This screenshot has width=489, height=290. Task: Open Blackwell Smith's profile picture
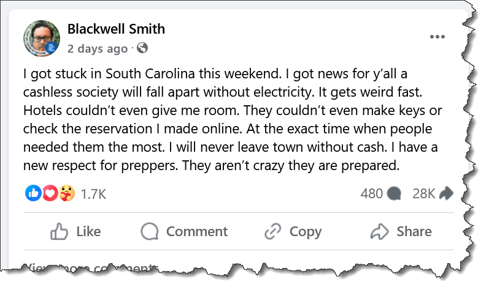42,38
